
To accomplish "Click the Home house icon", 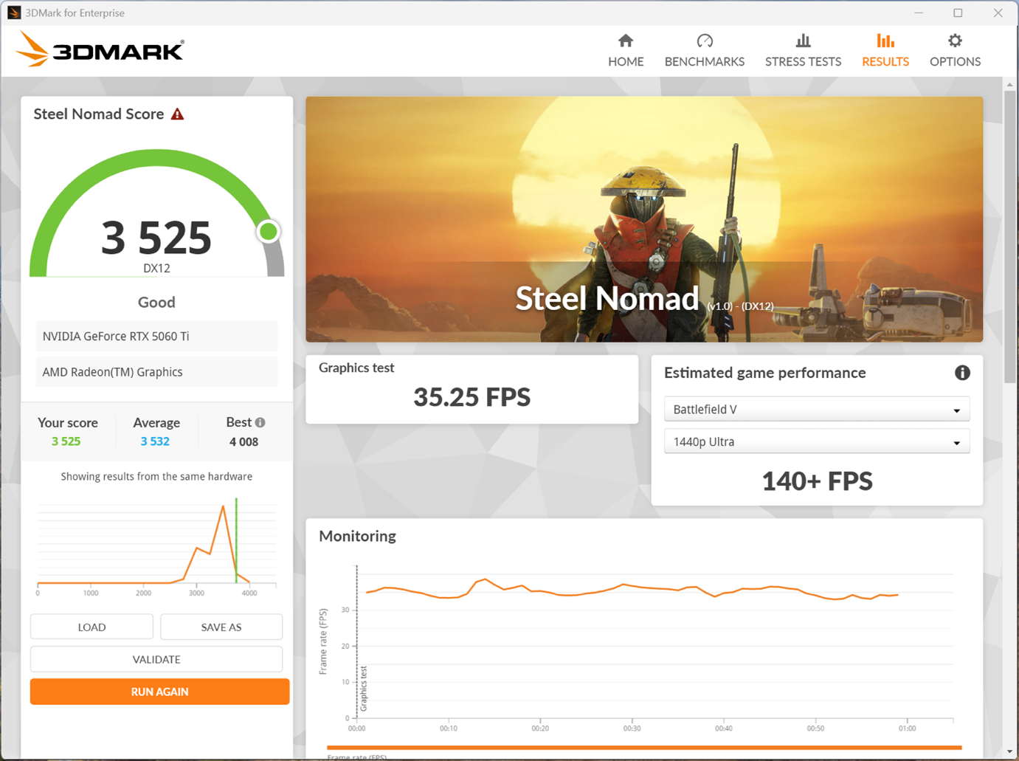I will (x=626, y=41).
